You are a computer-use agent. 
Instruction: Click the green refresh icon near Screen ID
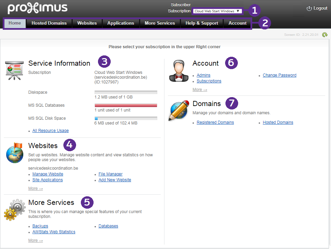click(325, 35)
